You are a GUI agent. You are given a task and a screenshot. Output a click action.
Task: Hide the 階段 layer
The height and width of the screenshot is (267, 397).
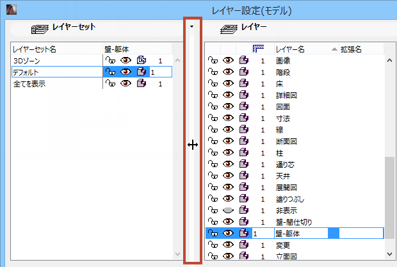tap(228, 72)
